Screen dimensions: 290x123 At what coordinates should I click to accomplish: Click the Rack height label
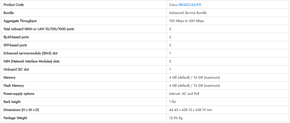point(12,102)
